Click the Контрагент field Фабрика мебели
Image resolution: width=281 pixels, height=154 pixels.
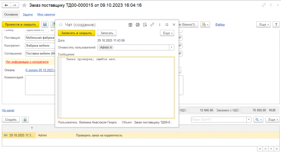(40, 45)
